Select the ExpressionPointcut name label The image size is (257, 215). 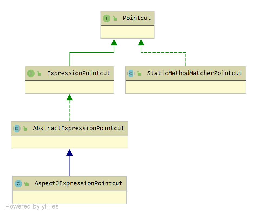(x=78, y=73)
